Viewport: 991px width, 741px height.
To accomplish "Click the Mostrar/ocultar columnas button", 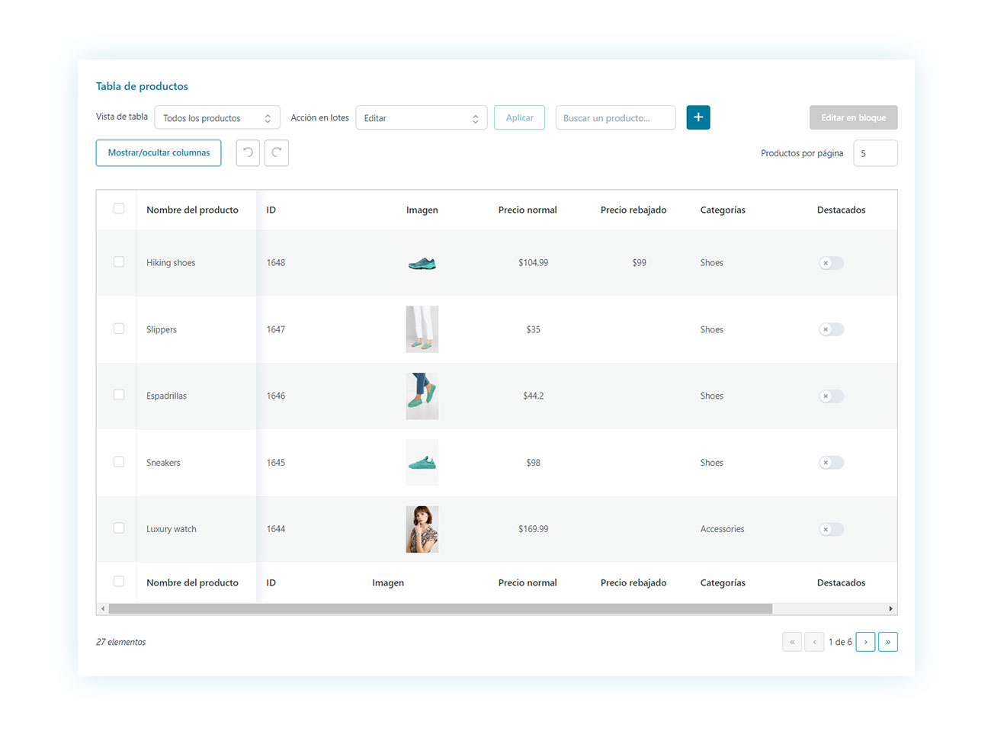I will pyautogui.click(x=159, y=152).
